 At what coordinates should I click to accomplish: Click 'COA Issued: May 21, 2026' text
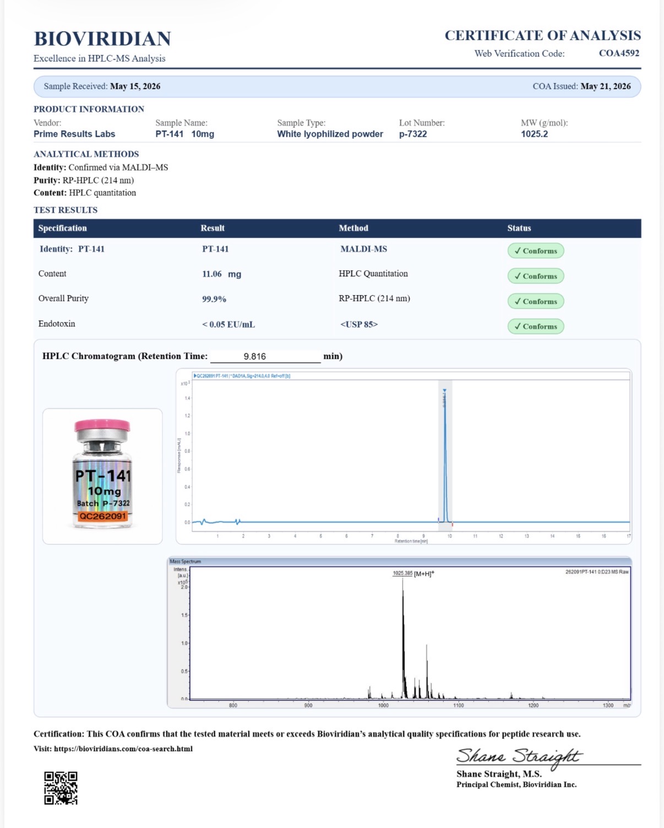[581, 86]
